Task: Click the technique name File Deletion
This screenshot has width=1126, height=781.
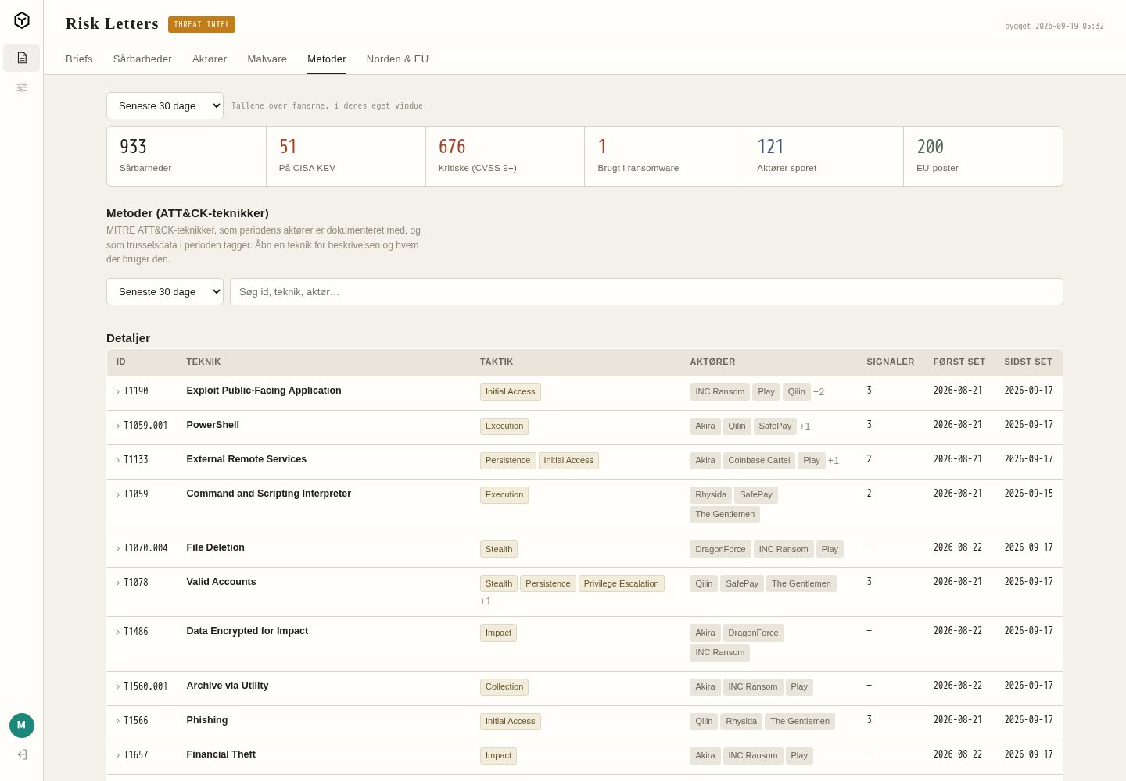Action: coord(216,547)
